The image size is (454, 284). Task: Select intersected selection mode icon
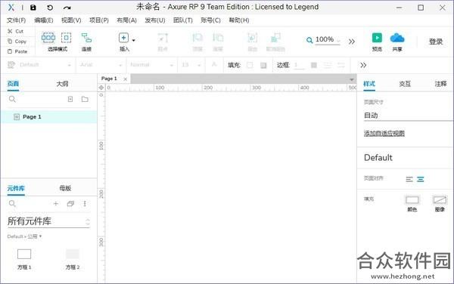(48, 38)
